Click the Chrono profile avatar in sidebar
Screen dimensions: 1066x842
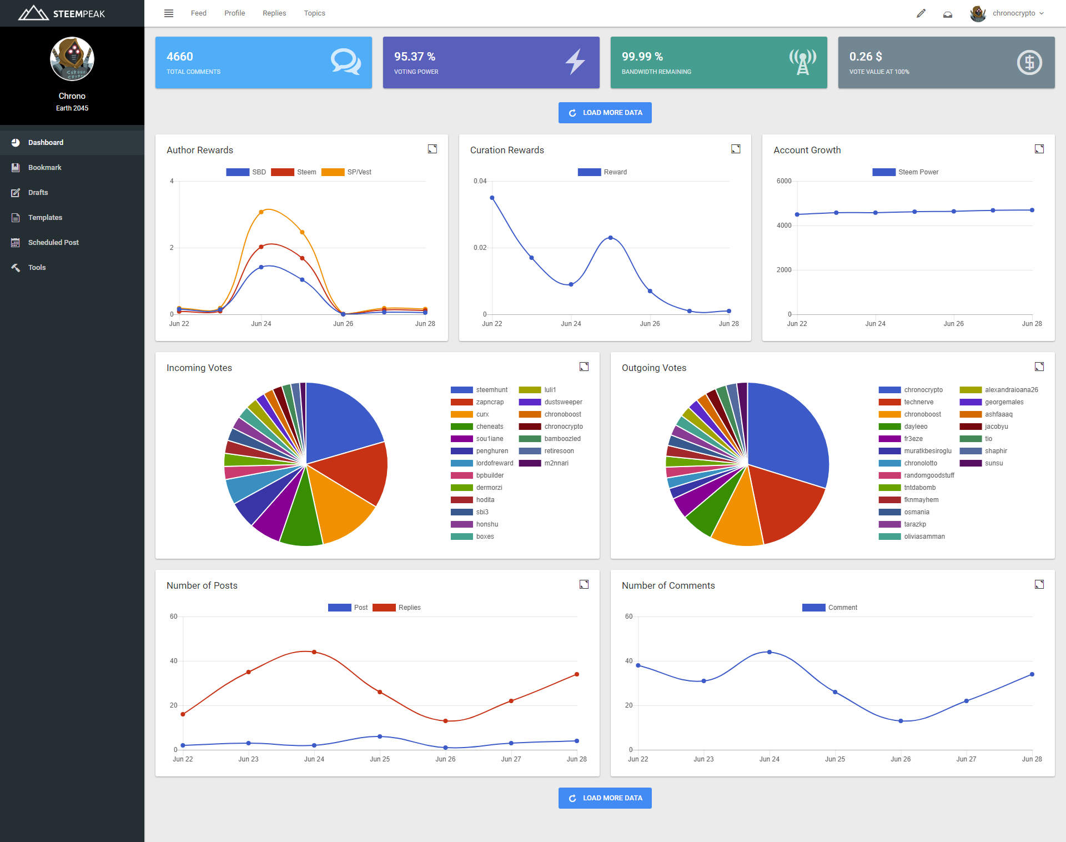(72, 59)
